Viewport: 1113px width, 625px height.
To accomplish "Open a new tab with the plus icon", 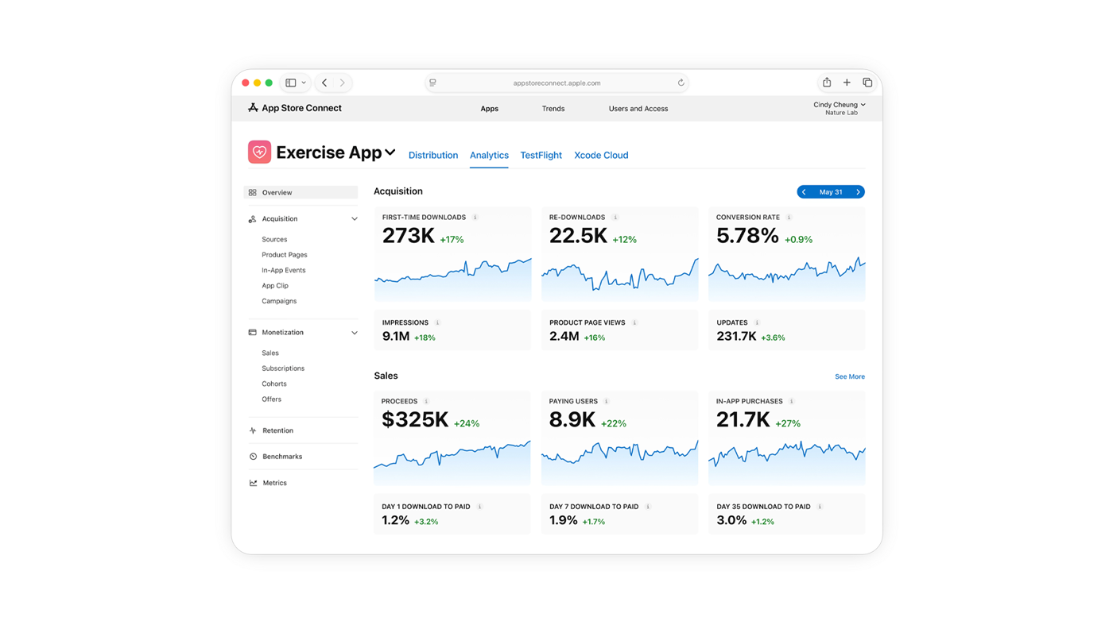I will pos(847,83).
